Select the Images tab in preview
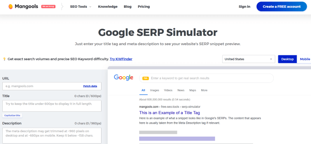The width and height of the screenshot is (311, 144). (154, 90)
